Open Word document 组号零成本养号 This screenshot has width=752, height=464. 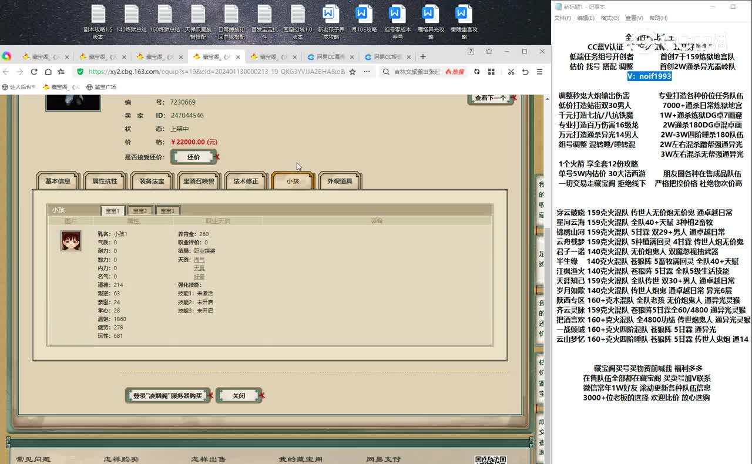pyautogui.click(x=398, y=22)
